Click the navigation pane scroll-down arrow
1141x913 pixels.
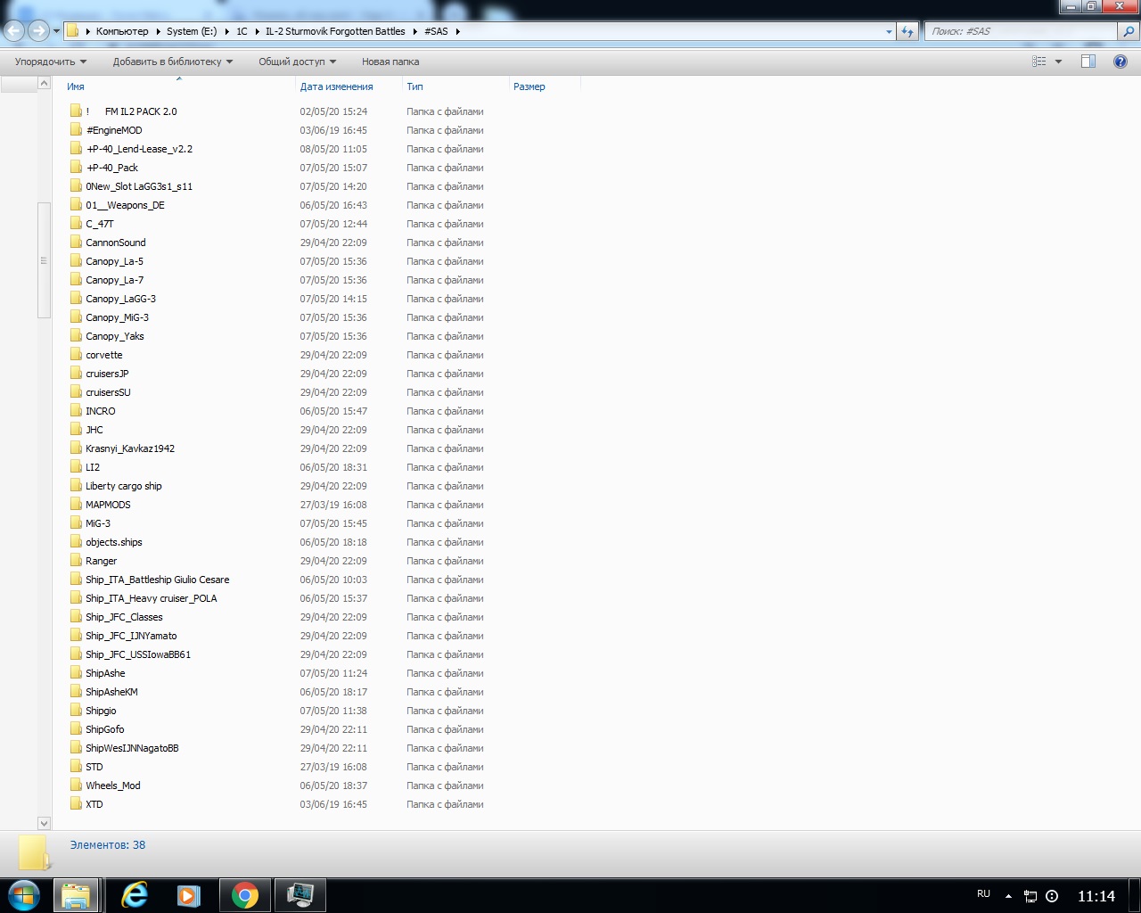[x=44, y=823]
